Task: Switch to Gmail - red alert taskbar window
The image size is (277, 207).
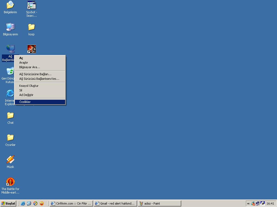Action: click(x=115, y=203)
